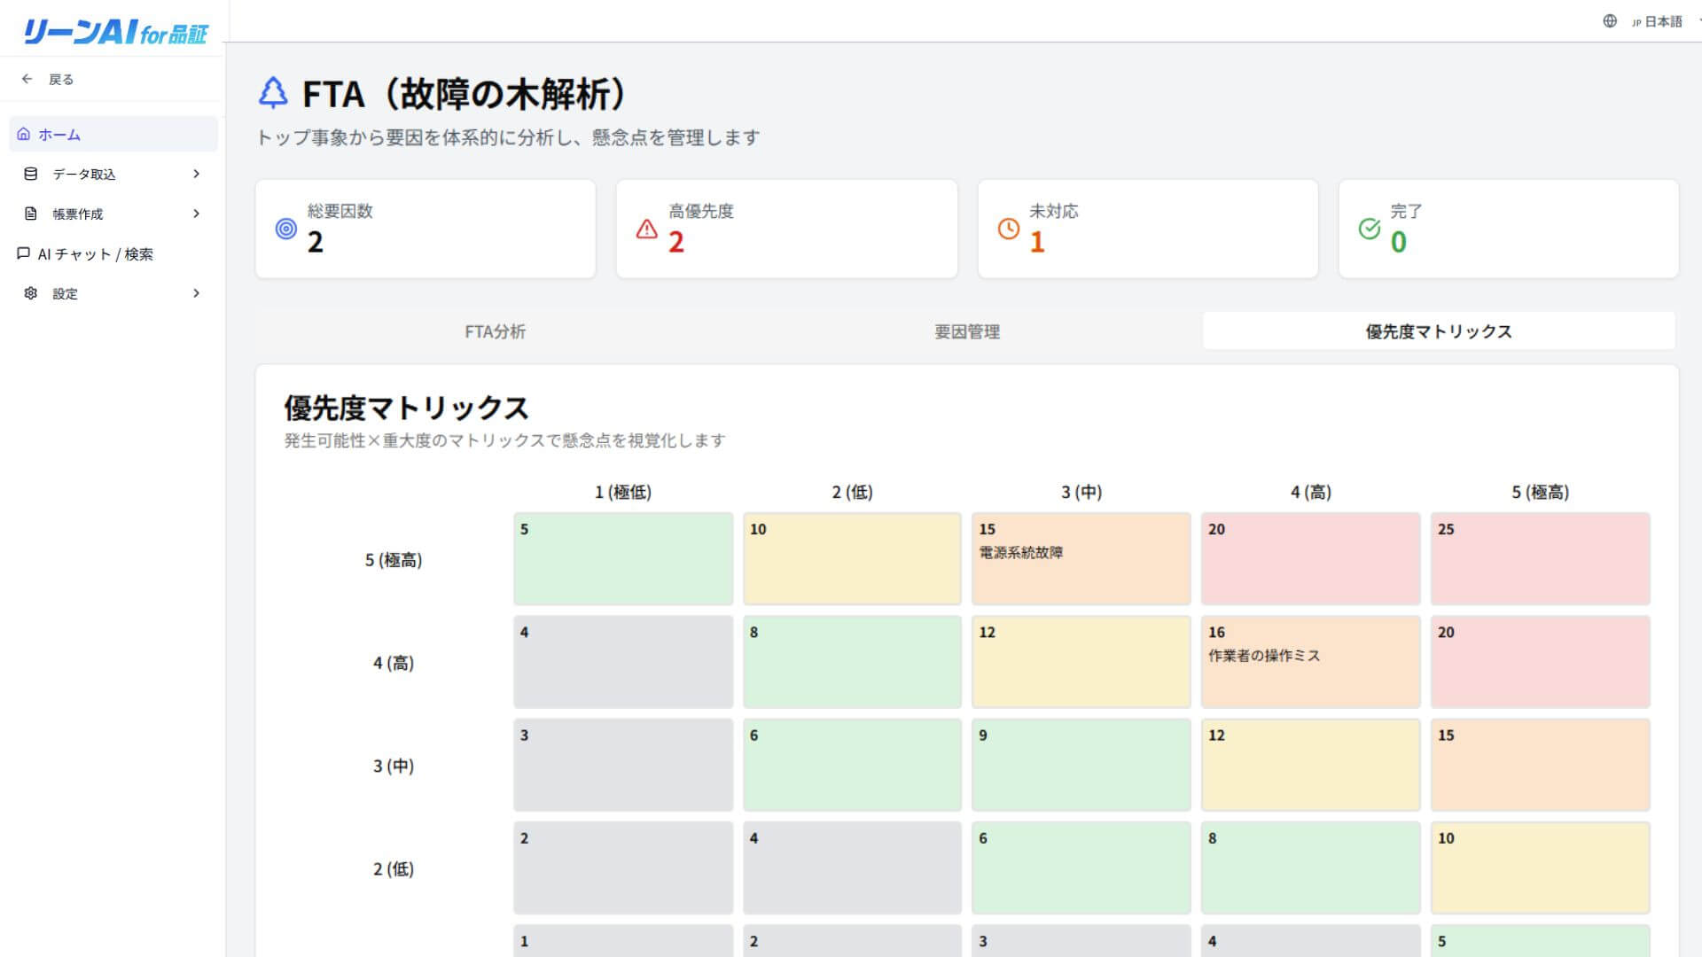This screenshot has width=1702, height=957.
Task: Click the checkmark icon in 完了 card
Action: point(1370,229)
